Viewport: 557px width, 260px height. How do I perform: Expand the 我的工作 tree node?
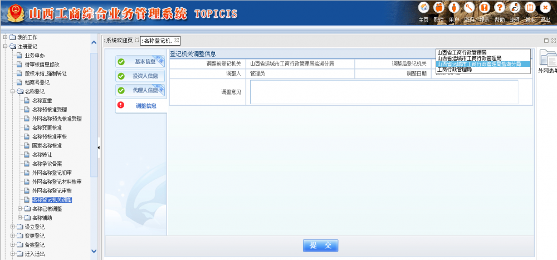click(5, 37)
